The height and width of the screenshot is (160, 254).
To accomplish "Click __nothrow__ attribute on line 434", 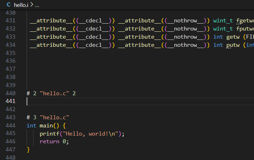I will (185, 45).
